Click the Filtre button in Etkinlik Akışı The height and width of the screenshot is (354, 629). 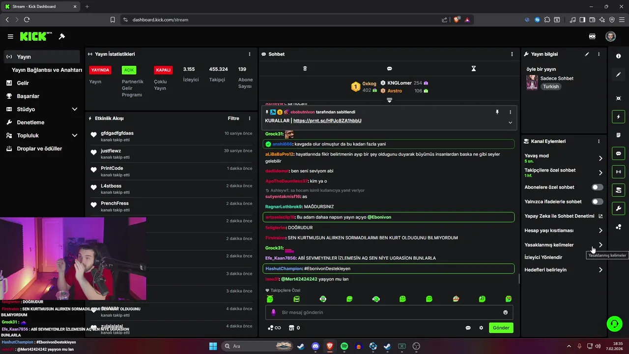233,118
